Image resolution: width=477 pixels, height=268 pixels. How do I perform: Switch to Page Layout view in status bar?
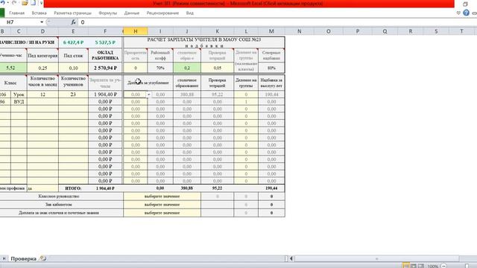point(414,266)
